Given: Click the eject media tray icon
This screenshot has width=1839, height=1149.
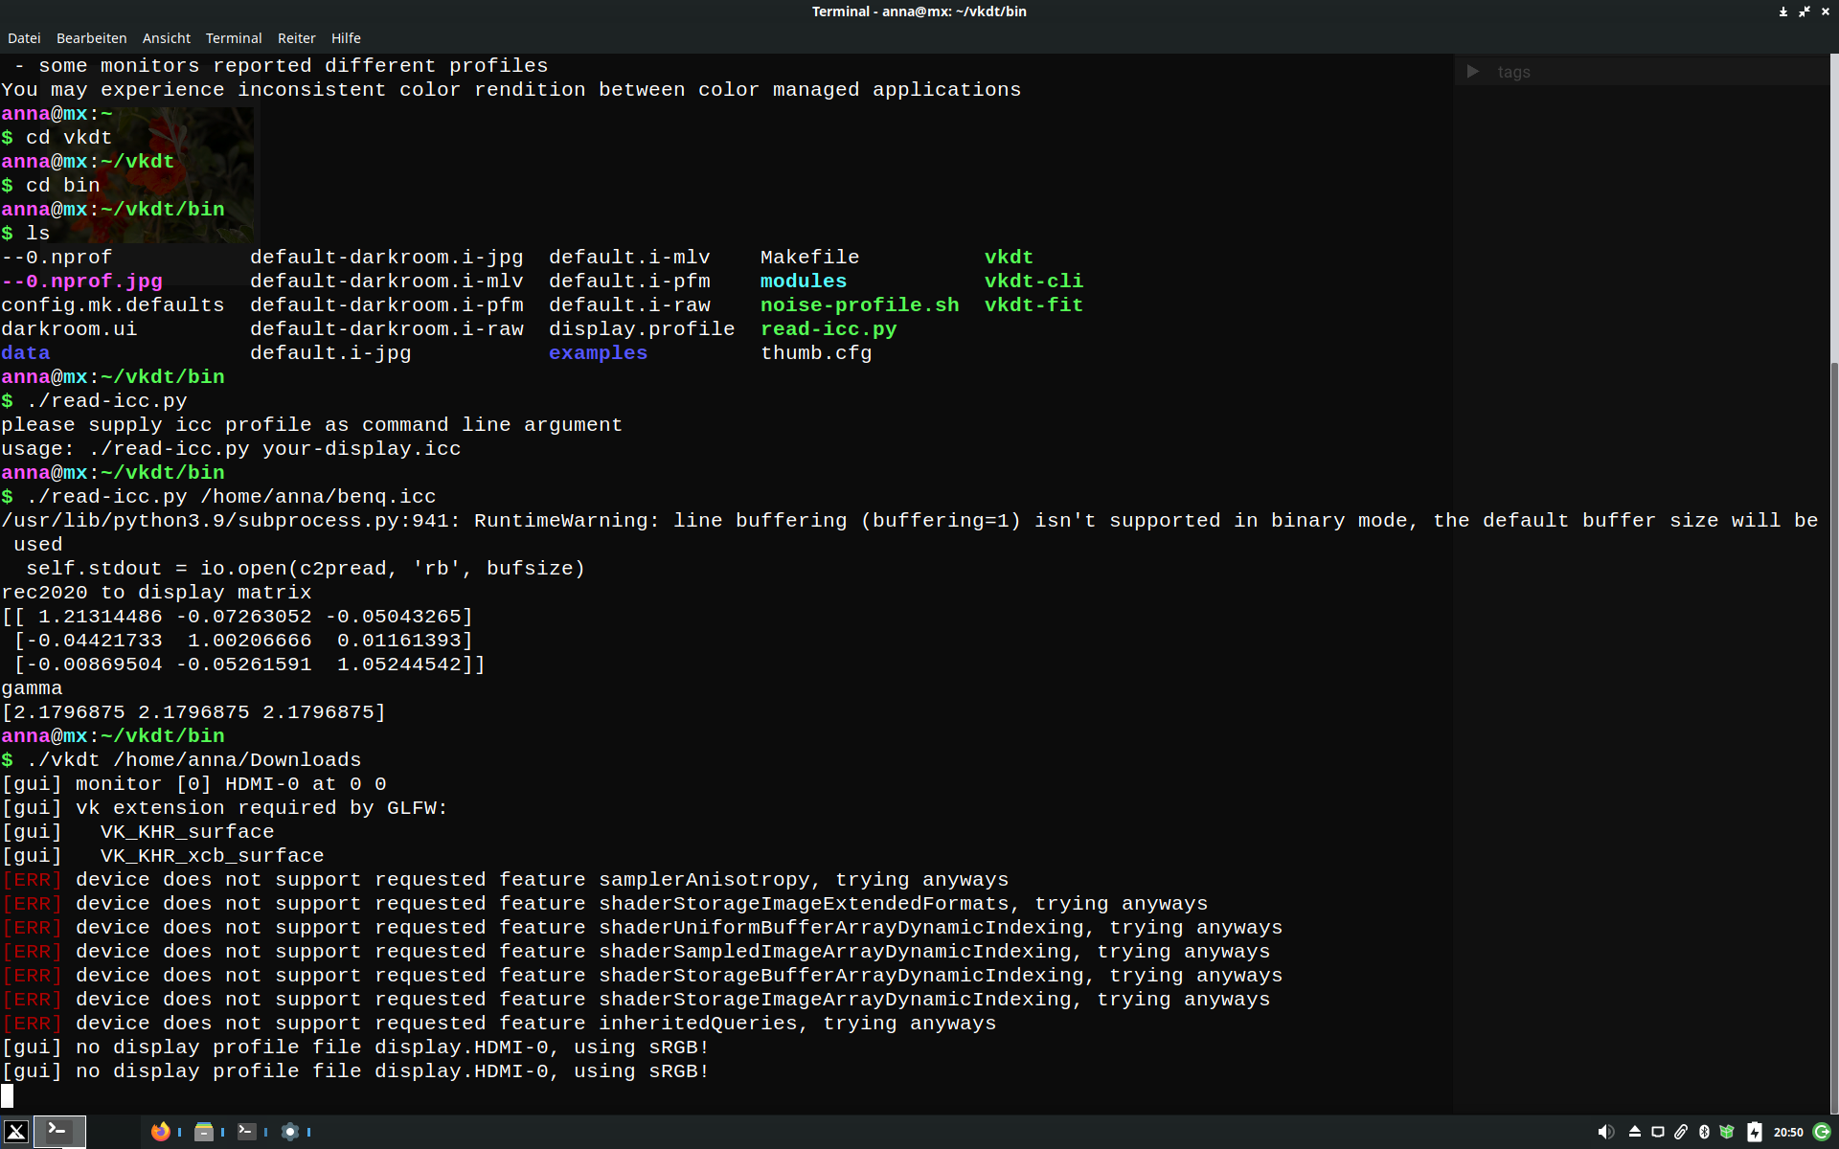Looking at the screenshot, I should 1635,1132.
